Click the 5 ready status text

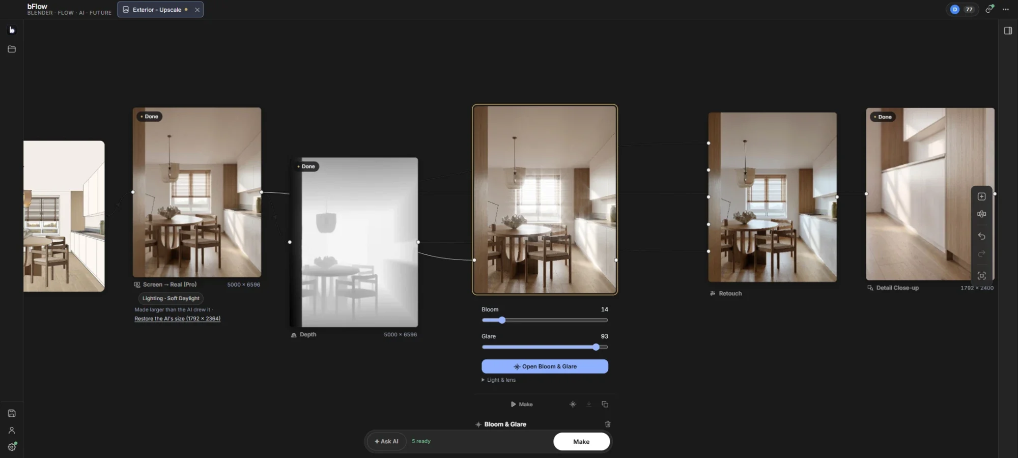421,441
